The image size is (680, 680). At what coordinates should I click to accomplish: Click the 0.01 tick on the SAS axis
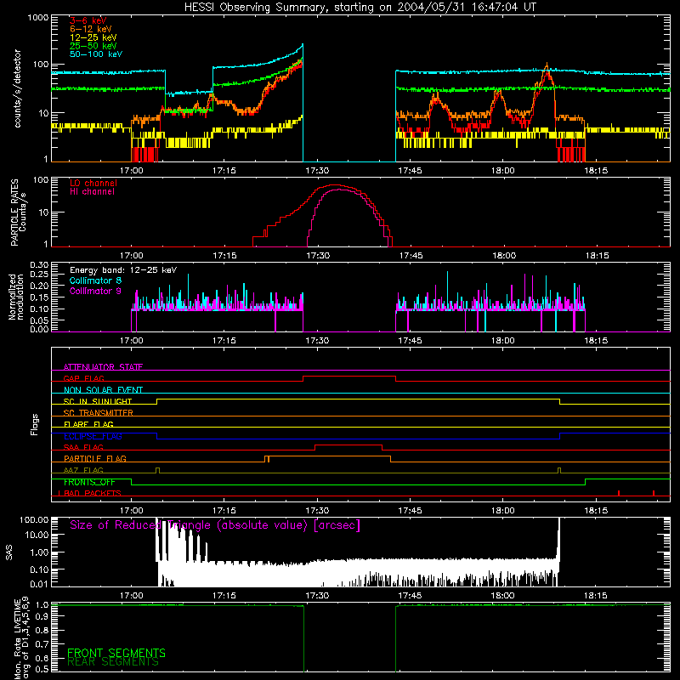click(39, 584)
